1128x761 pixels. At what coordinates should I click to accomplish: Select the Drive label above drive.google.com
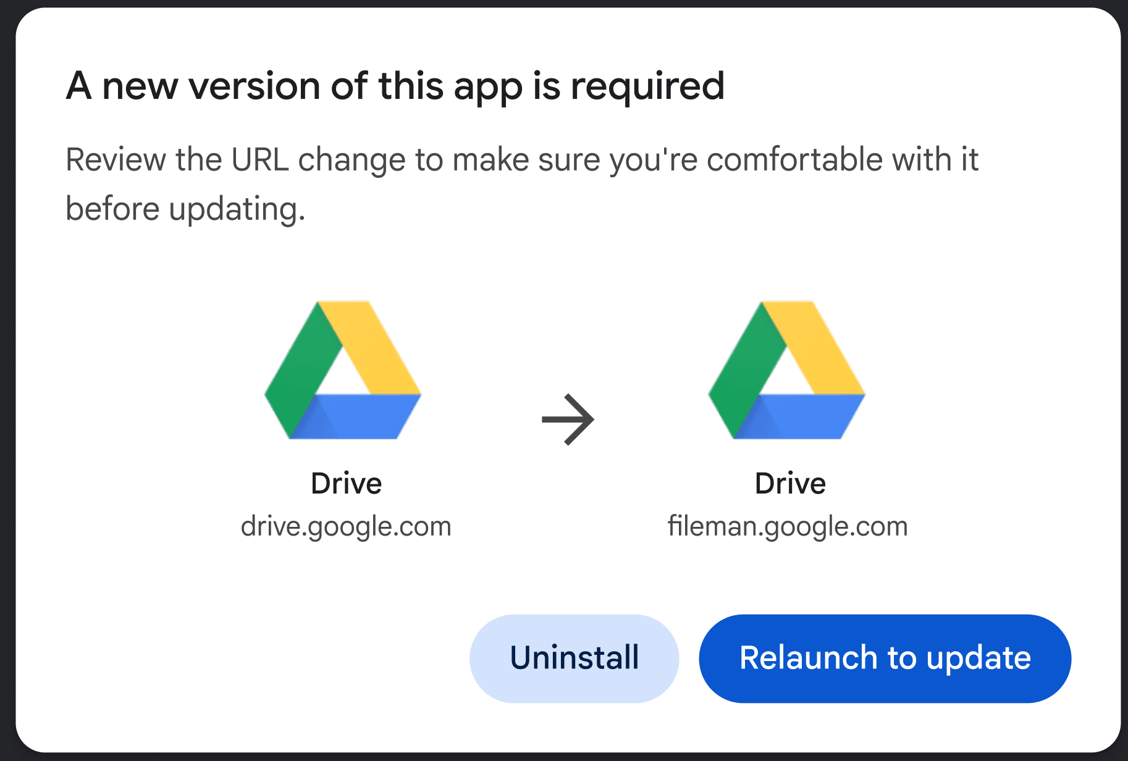pyautogui.click(x=346, y=483)
